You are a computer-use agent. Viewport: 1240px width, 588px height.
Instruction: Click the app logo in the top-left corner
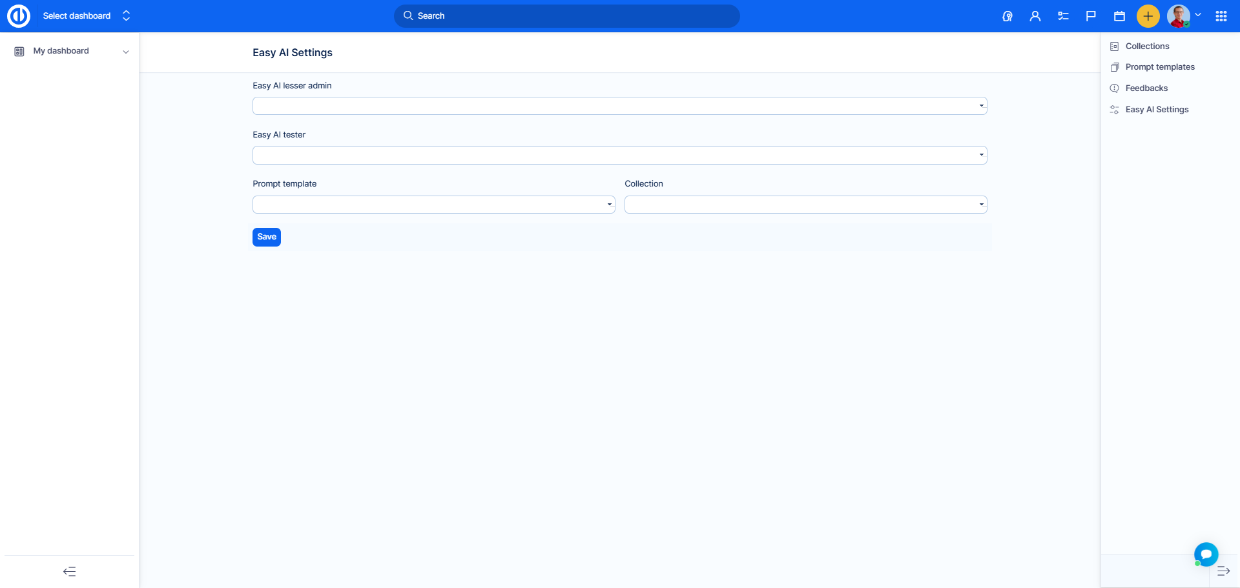coord(19,16)
